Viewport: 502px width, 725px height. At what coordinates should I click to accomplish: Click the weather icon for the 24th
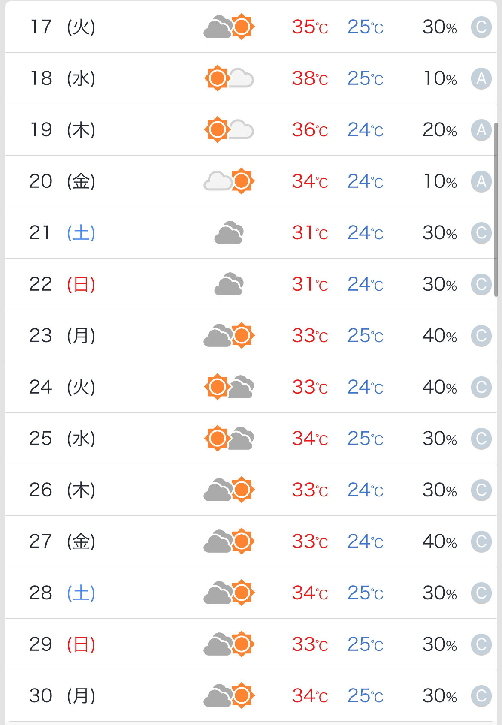(229, 387)
